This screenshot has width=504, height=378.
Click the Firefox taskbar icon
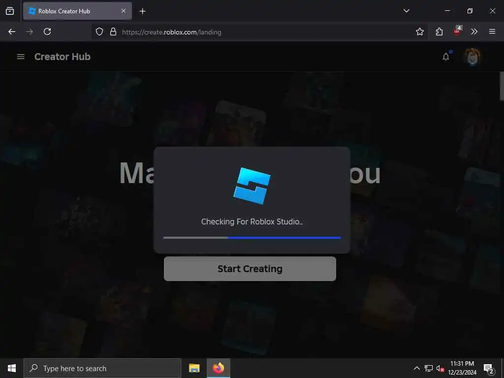point(219,368)
